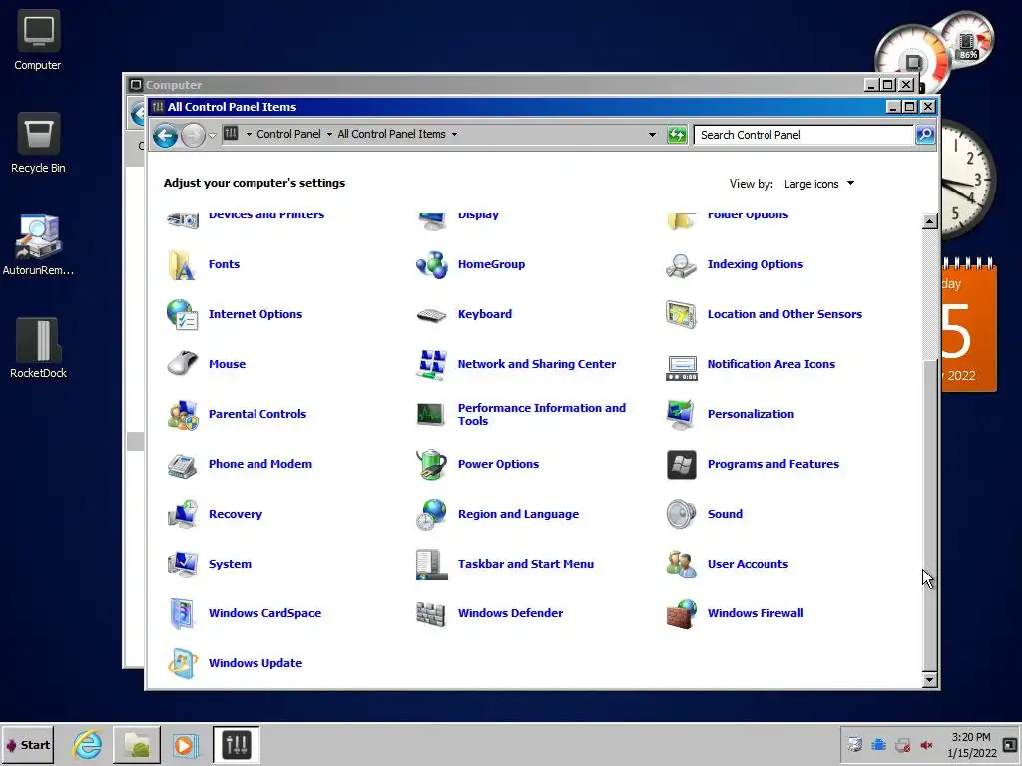This screenshot has width=1022, height=766.
Task: Click the Parental Controls icon
Action: tap(182, 414)
